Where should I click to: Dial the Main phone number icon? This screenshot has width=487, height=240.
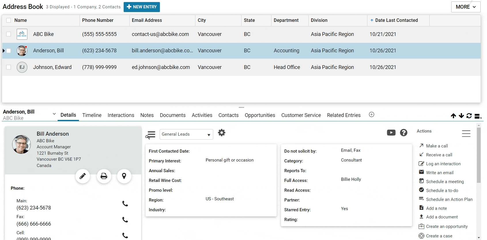[125, 204]
